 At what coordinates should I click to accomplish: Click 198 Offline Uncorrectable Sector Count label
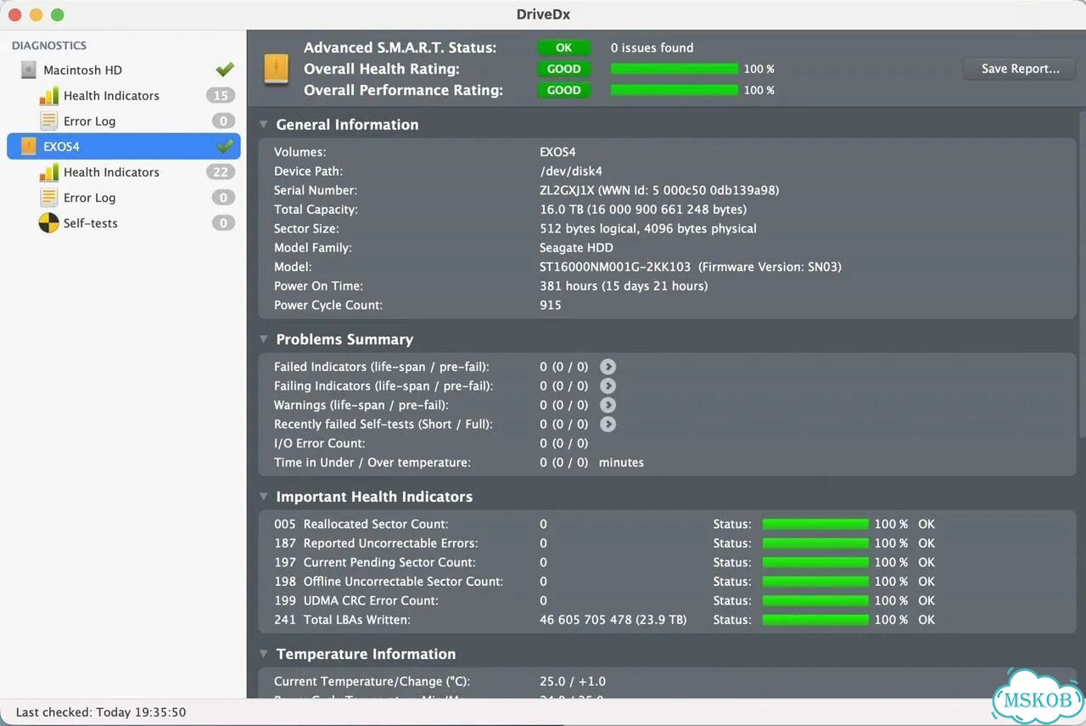coord(389,582)
